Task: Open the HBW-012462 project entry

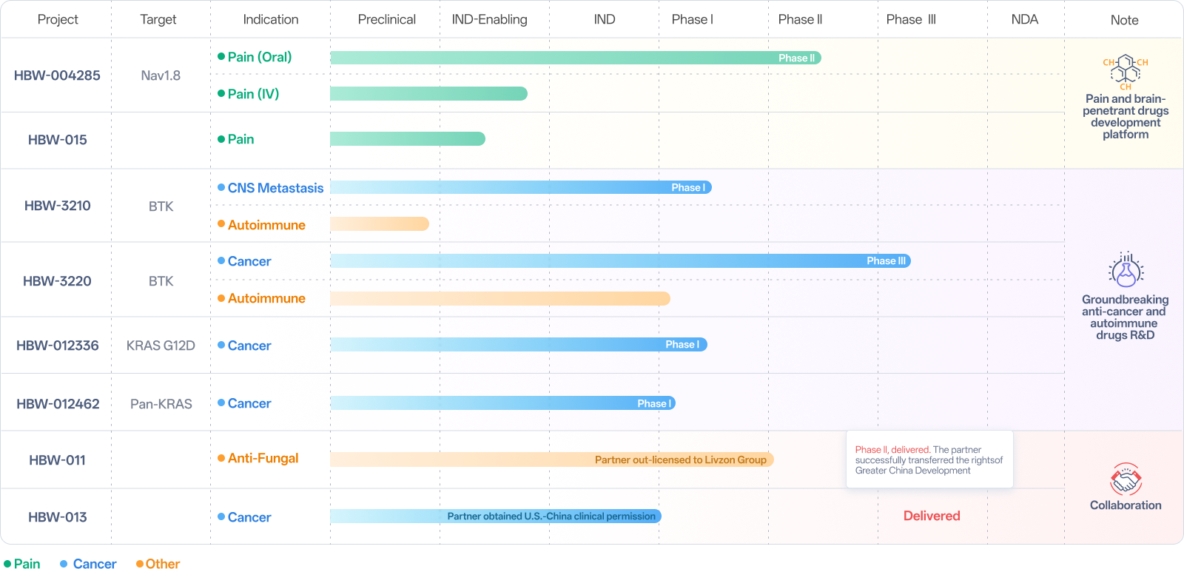Action: [x=58, y=404]
